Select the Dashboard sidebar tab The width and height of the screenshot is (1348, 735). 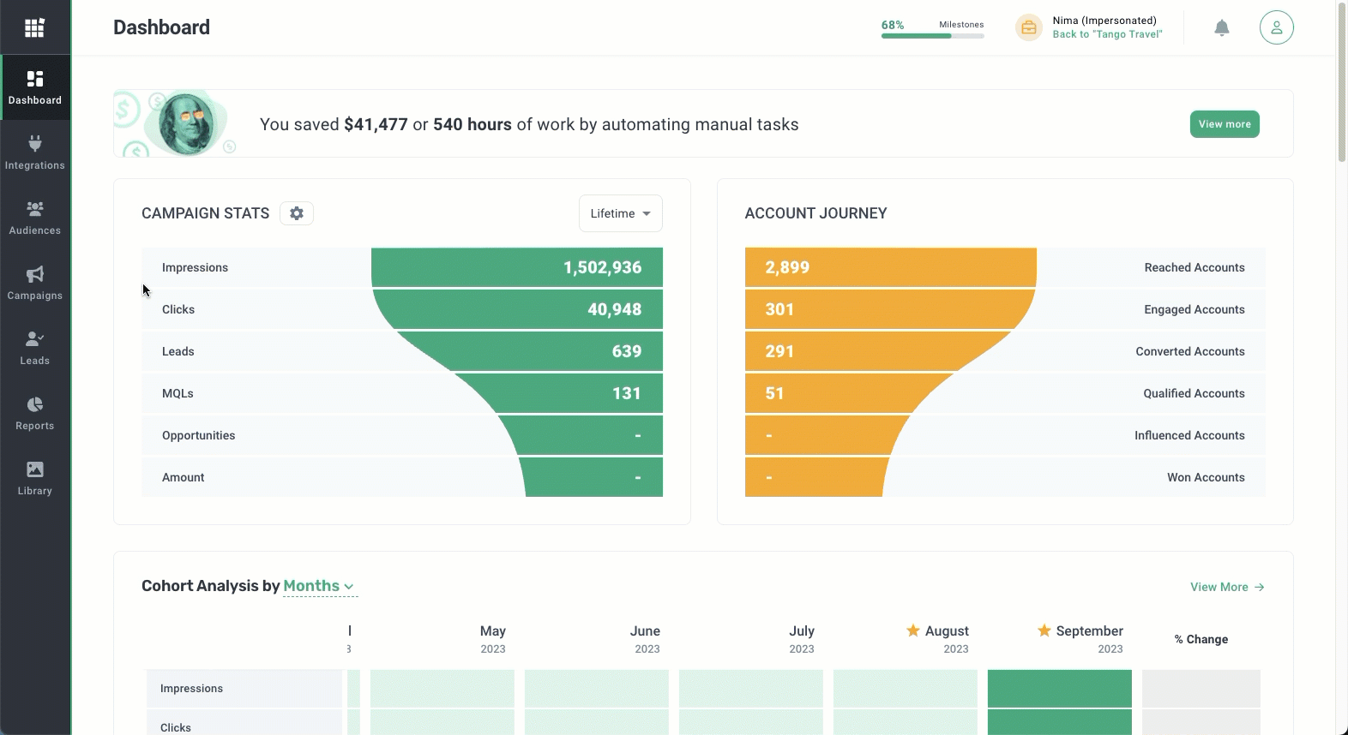tap(35, 88)
